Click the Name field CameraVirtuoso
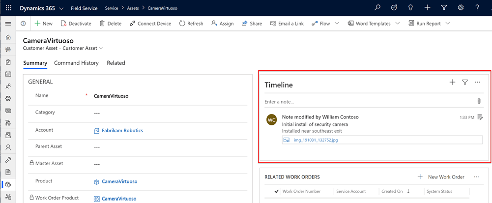Image resolution: width=492 pixels, height=203 pixels. tap(111, 96)
